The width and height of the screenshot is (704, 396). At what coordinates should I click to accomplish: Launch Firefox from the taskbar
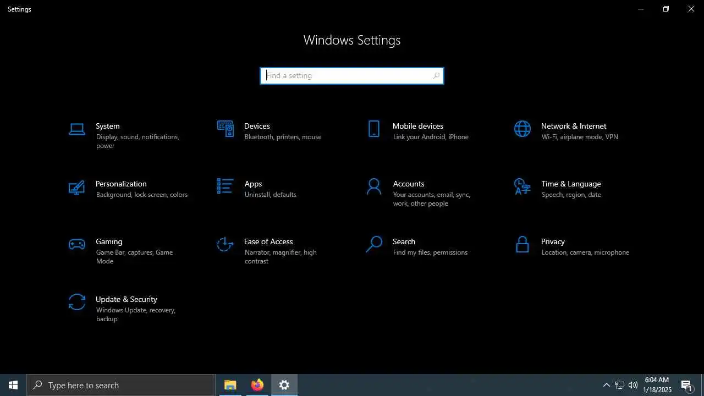point(257,385)
